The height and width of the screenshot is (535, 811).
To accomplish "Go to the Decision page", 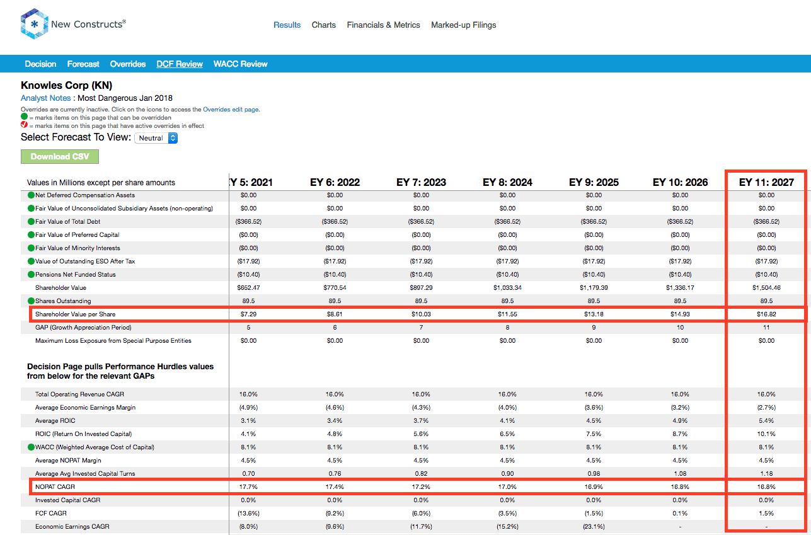I will point(40,64).
